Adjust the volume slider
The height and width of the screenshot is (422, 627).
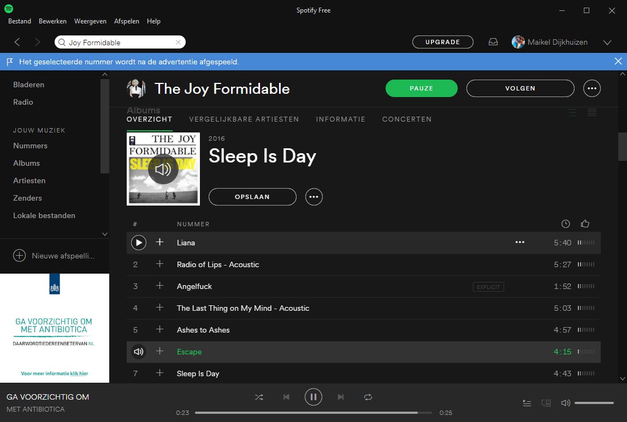(x=594, y=403)
